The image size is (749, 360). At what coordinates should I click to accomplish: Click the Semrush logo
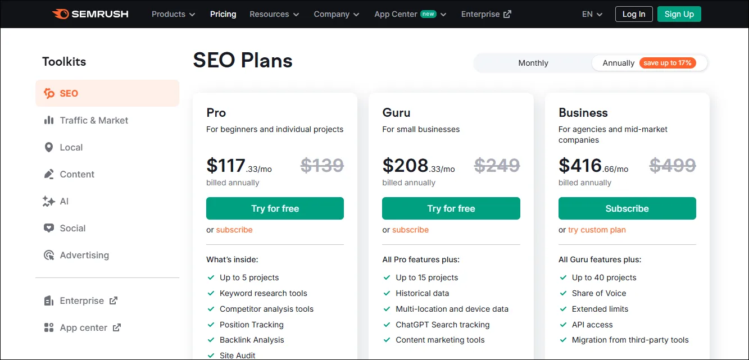point(90,14)
